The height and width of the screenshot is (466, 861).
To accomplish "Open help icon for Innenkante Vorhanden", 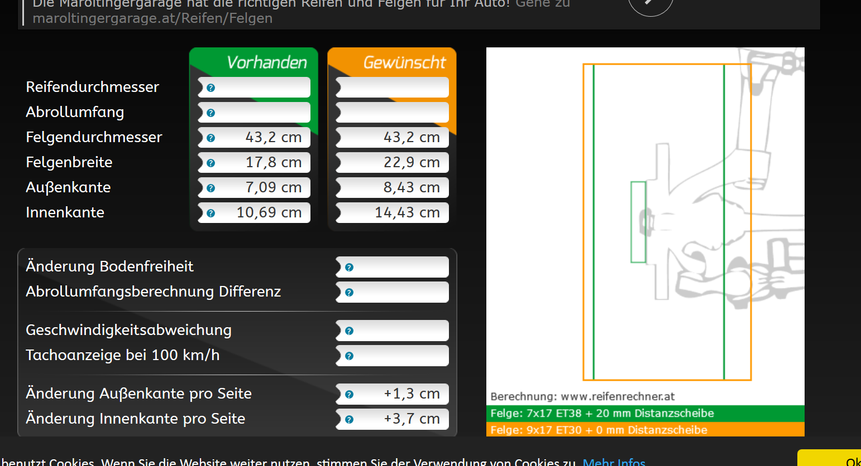I will [x=211, y=213].
